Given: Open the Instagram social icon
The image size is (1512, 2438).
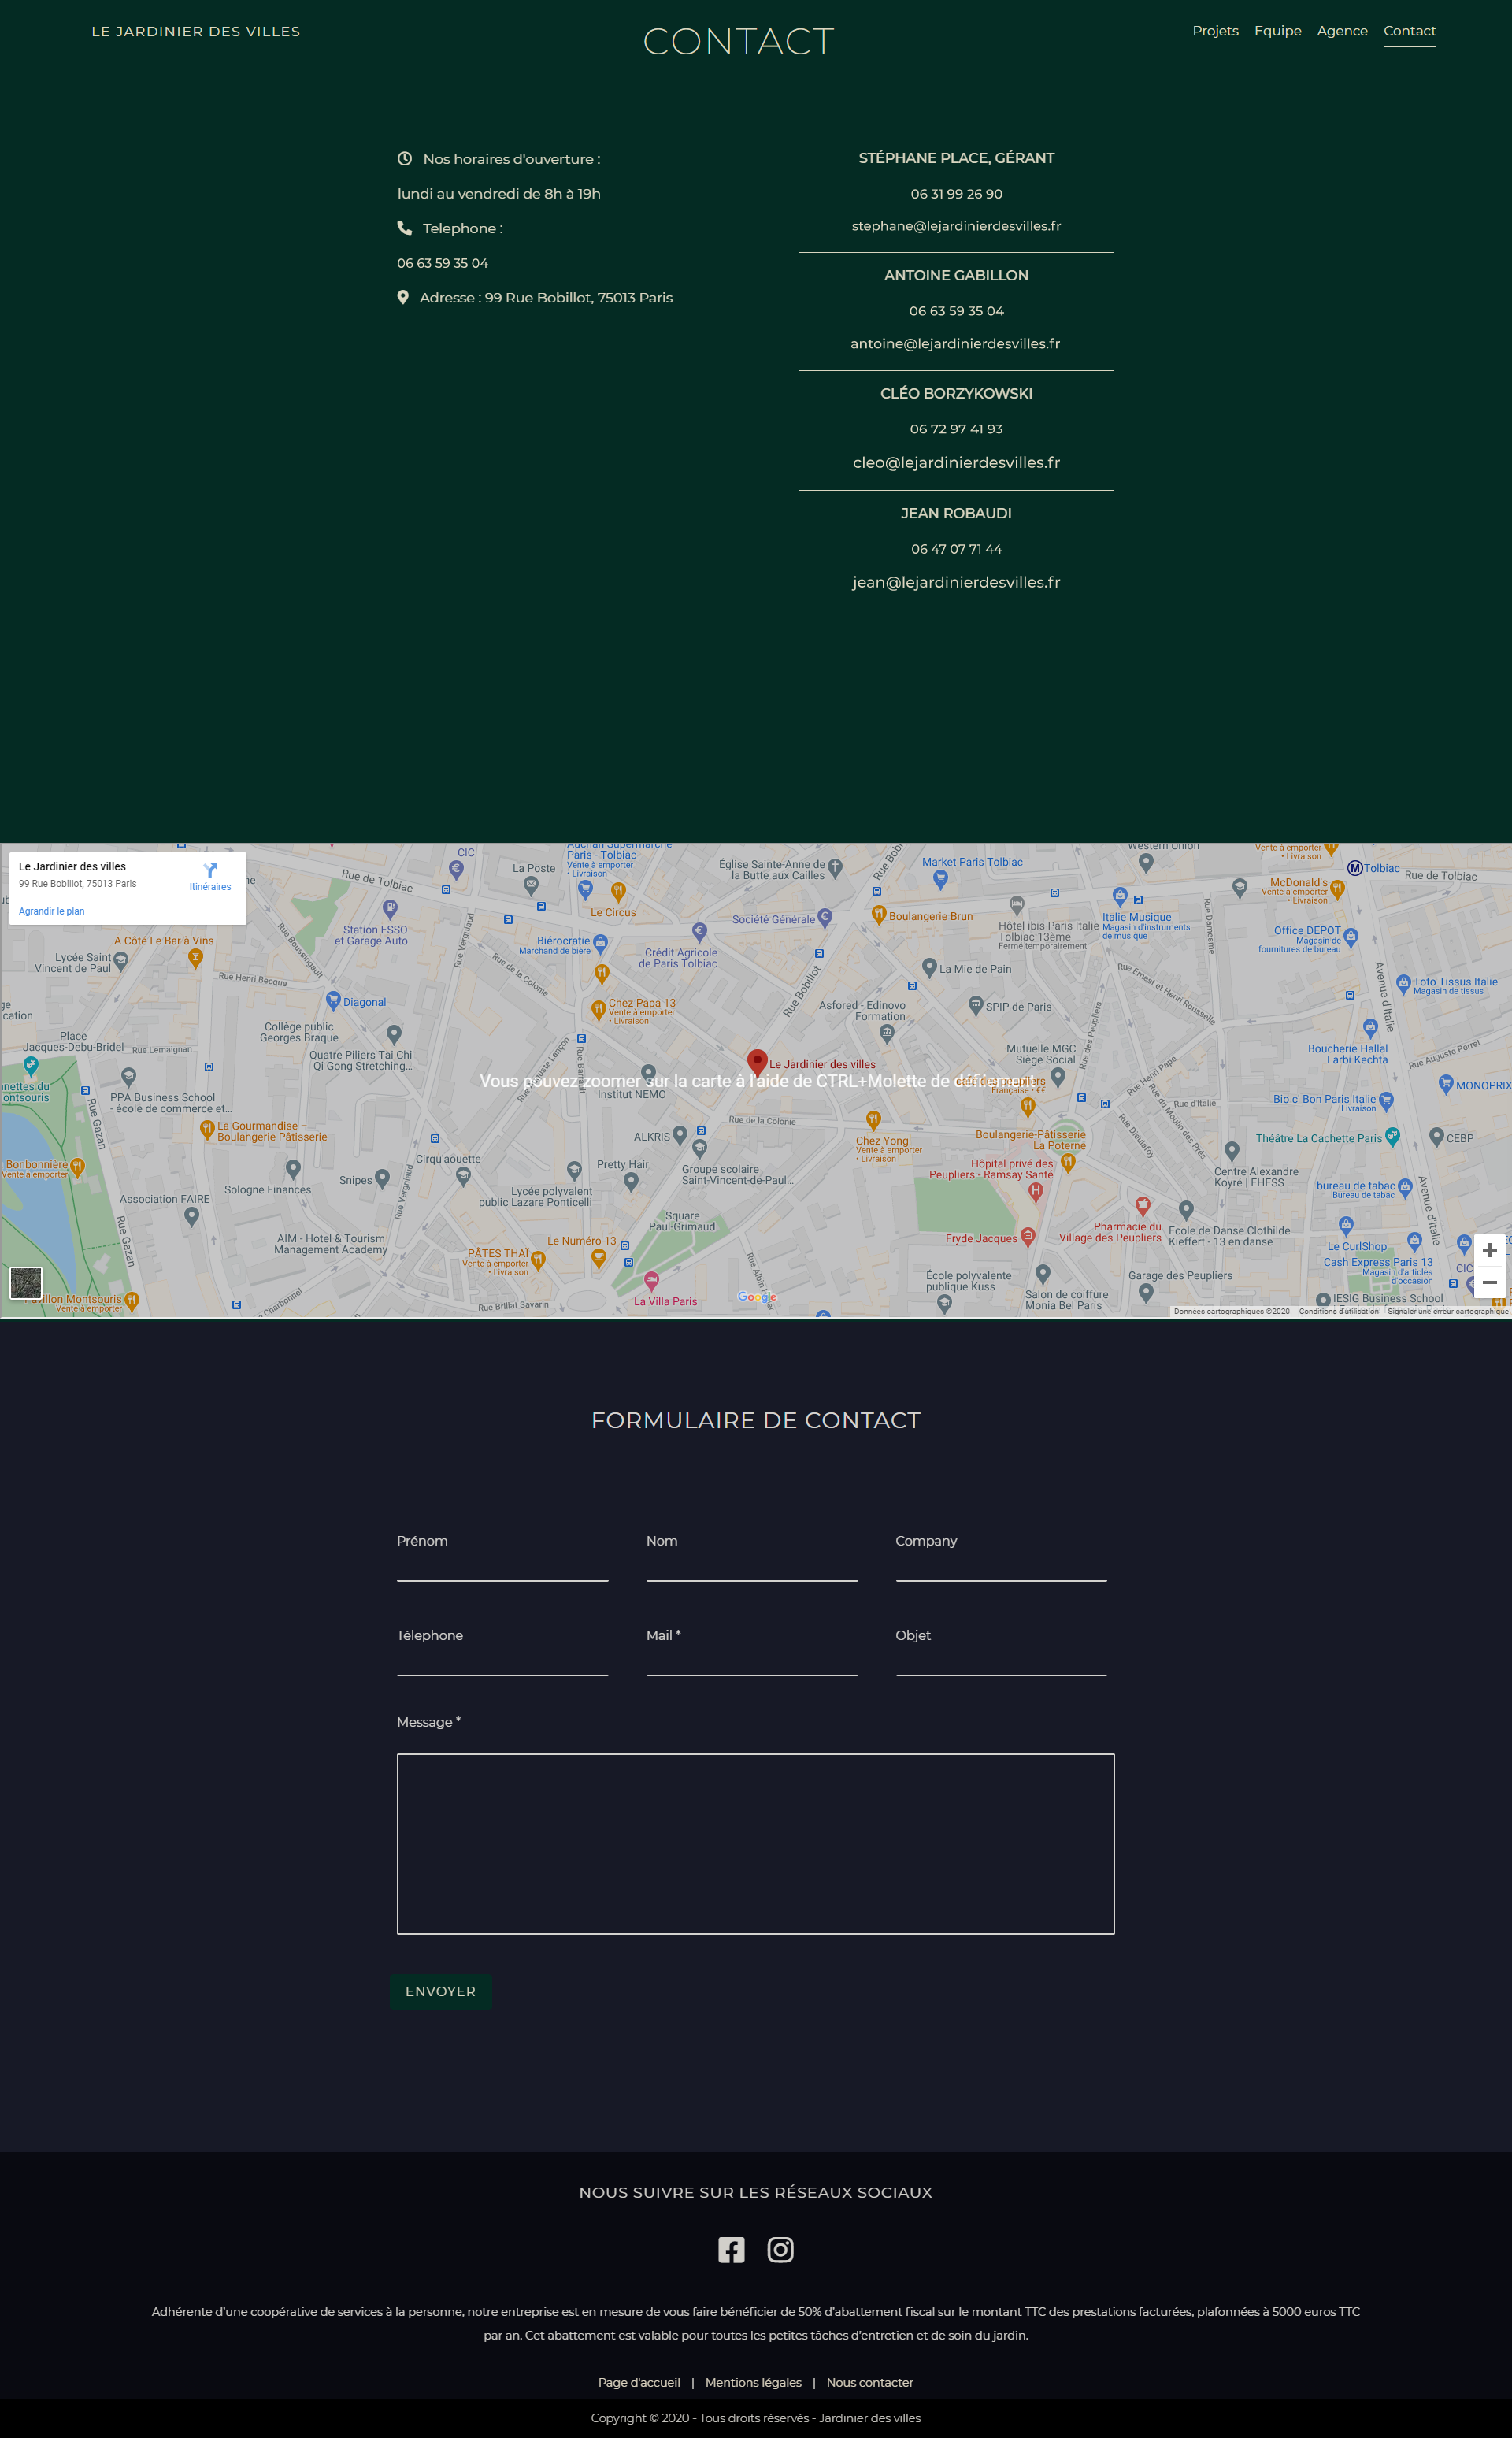Looking at the screenshot, I should pos(780,2249).
